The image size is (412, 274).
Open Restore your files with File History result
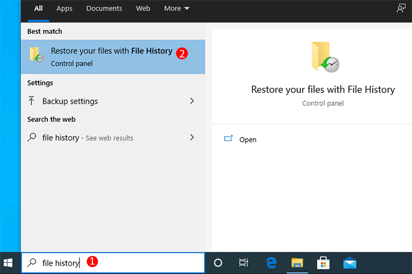coord(113,57)
